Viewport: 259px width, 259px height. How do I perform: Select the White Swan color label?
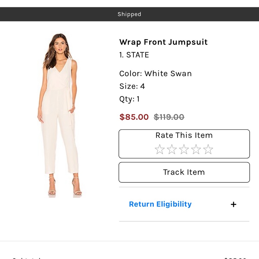[155, 74]
